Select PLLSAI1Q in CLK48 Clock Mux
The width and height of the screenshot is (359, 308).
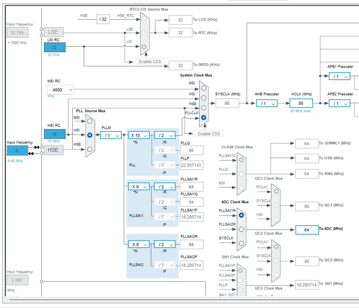(x=241, y=160)
